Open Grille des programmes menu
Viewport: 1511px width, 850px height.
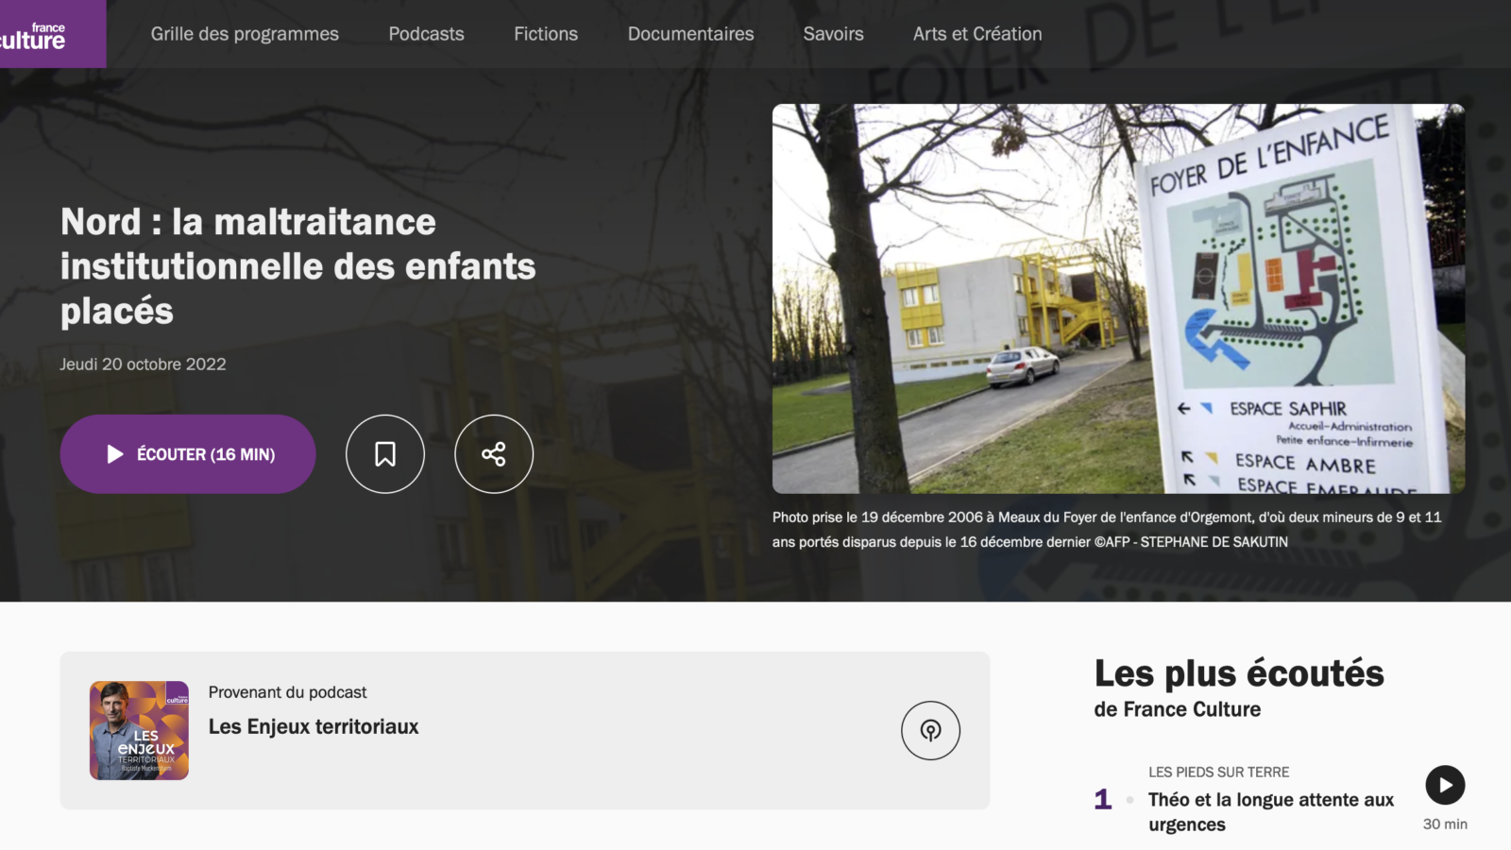245,34
